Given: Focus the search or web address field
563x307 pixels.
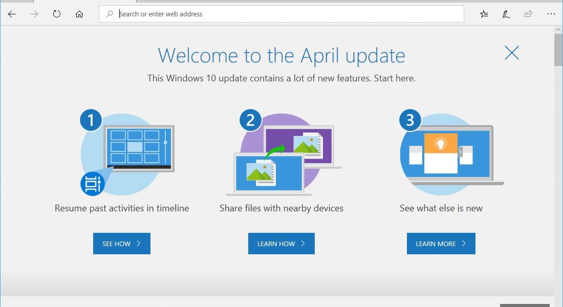Looking at the screenshot, I should click(281, 14).
